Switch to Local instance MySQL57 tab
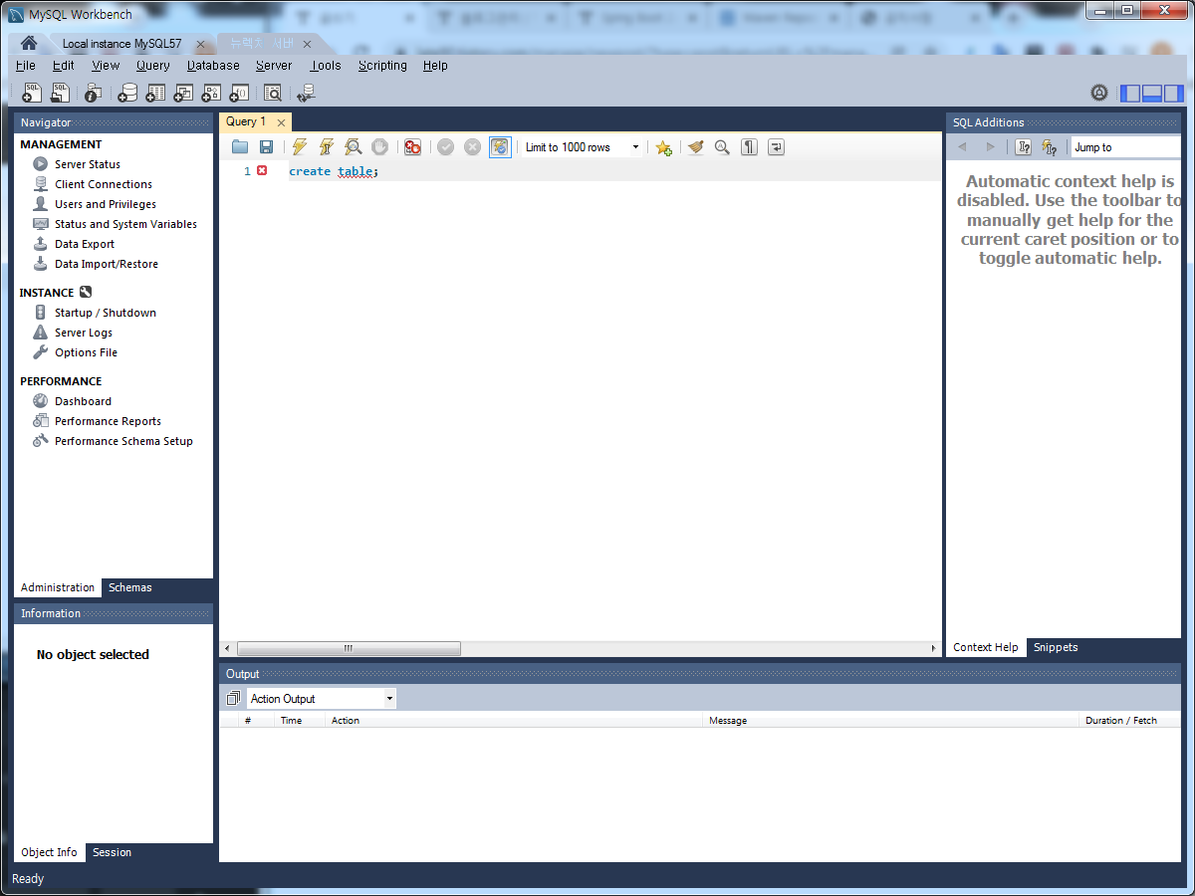 [121, 44]
